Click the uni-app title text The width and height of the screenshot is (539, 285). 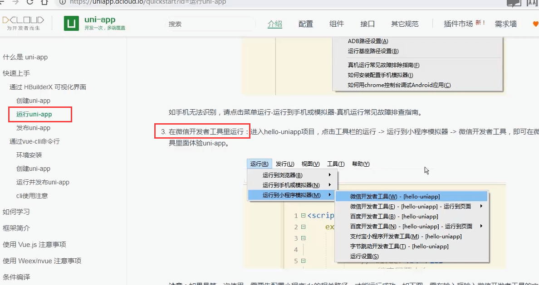(100, 19)
